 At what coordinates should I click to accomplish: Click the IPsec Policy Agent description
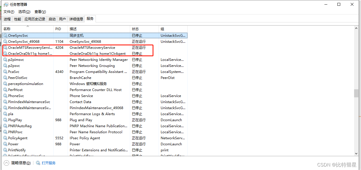tap(85, 138)
